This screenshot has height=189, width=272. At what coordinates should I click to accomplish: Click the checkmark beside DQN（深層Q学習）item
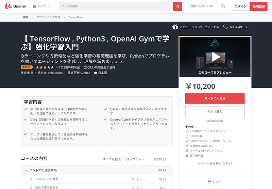click(26, 120)
